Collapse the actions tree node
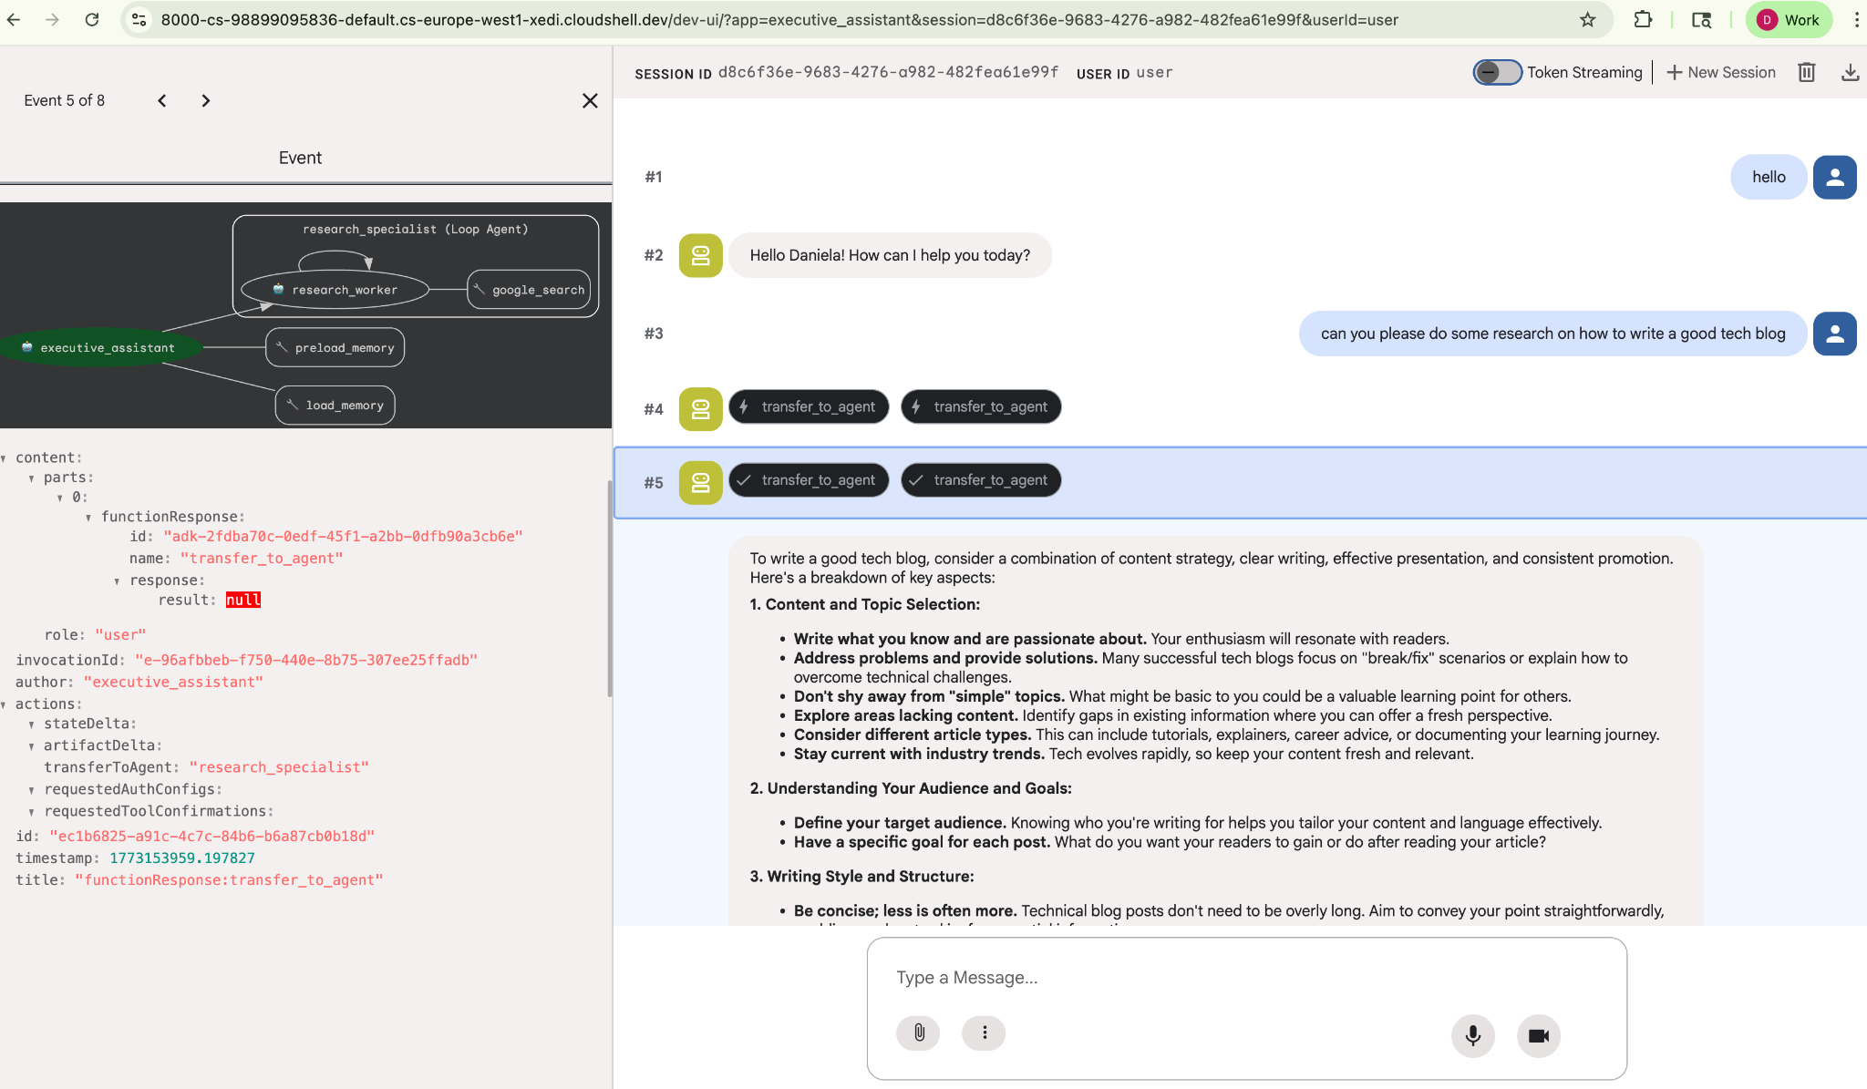The width and height of the screenshot is (1867, 1089). tap(5, 704)
